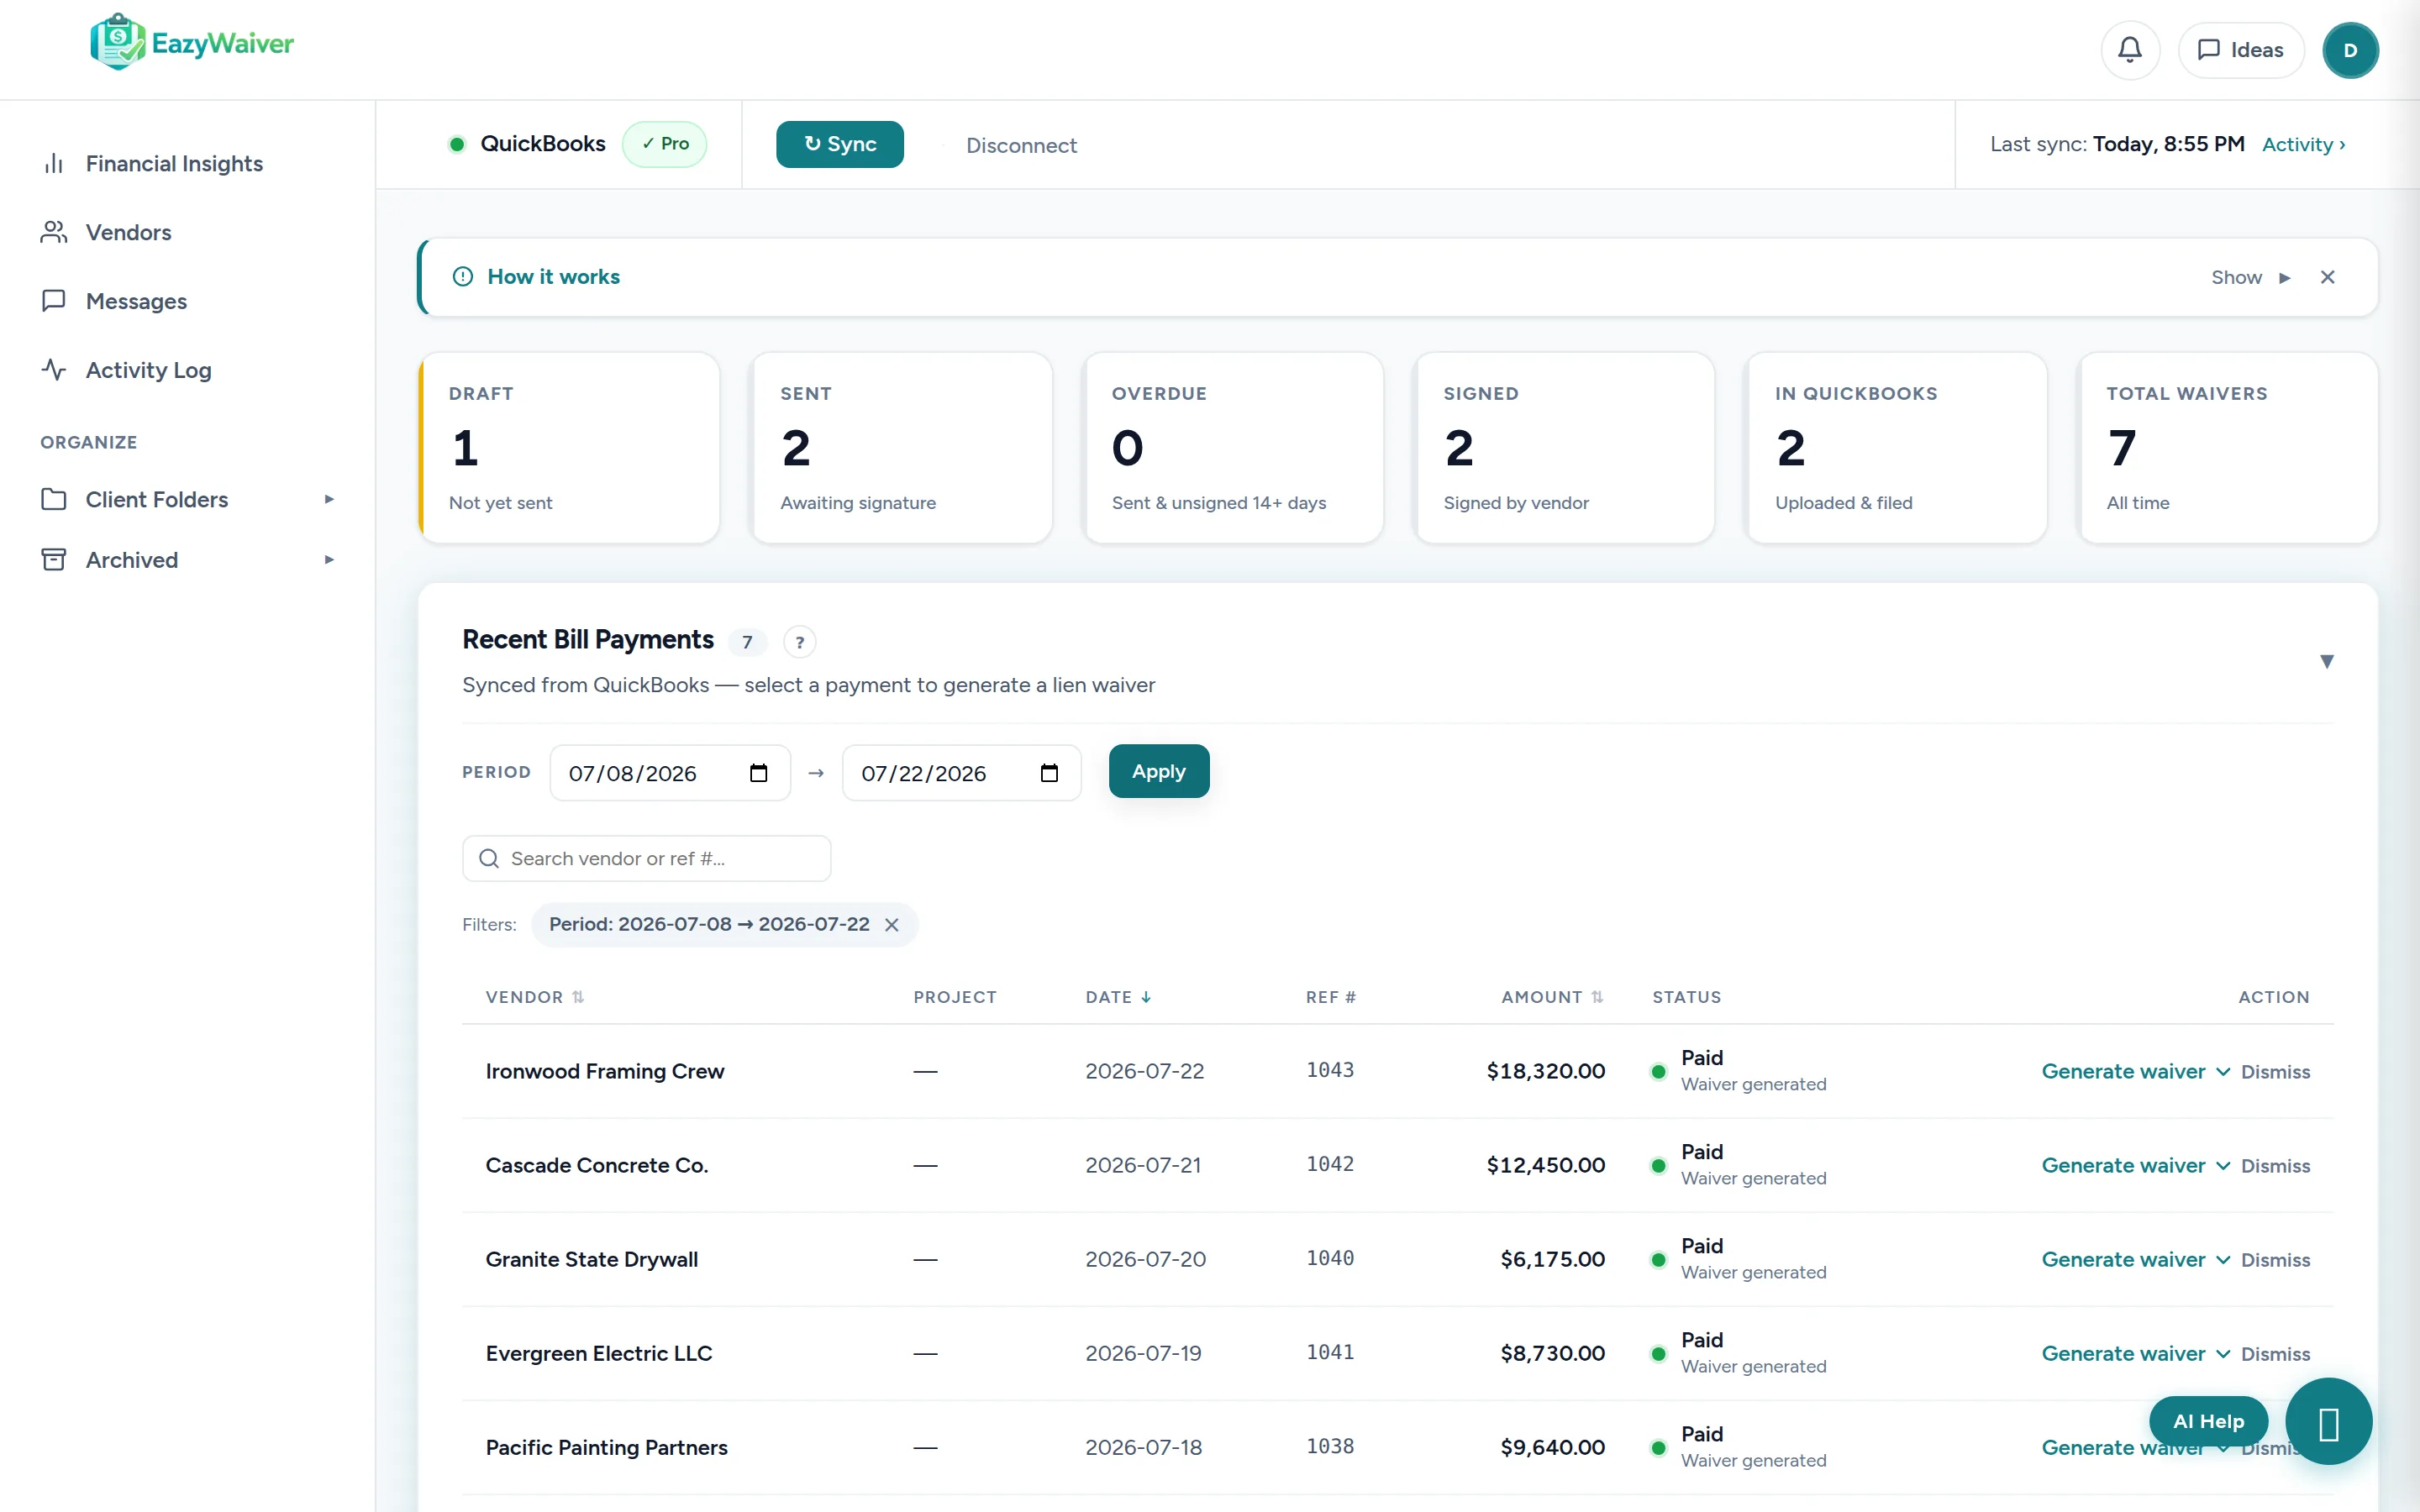The image size is (2420, 1512).
Task: Open the Sent waivers card
Action: [x=902, y=447]
